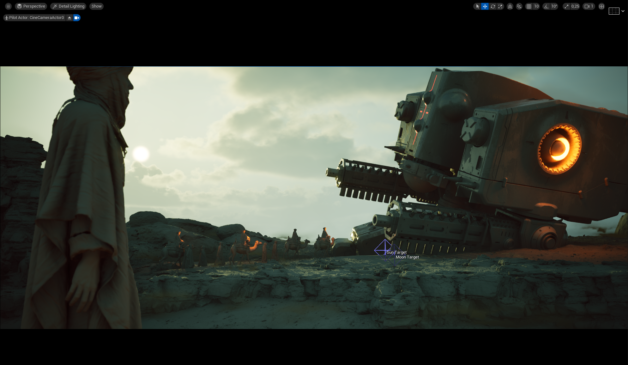628x365 pixels.
Task: Toggle the rotation angle snapping icon
Action: point(546,6)
